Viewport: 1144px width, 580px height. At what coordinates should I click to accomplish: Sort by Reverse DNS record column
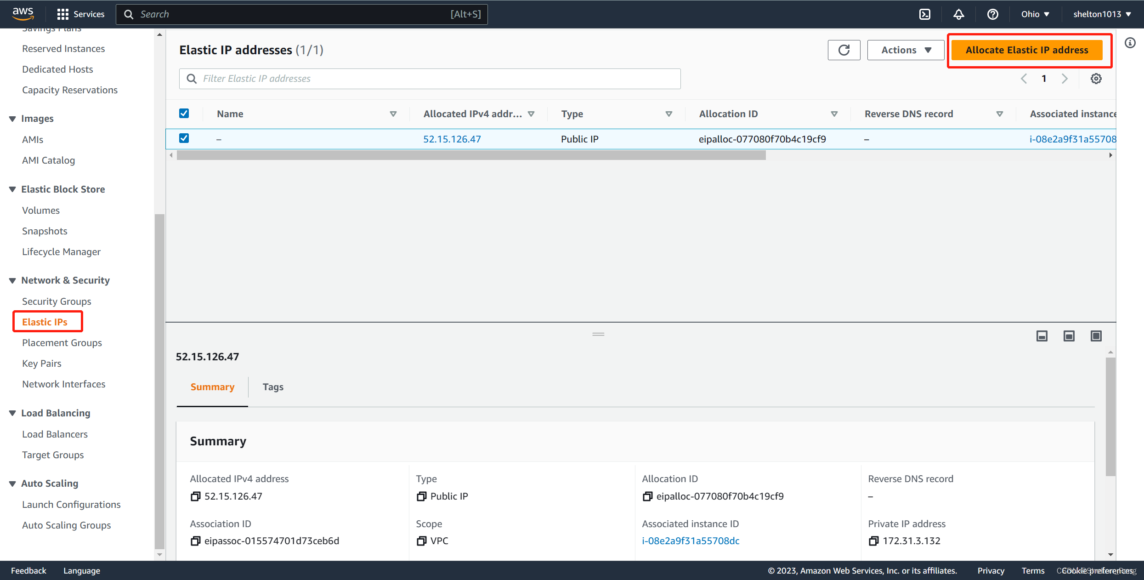(1000, 114)
